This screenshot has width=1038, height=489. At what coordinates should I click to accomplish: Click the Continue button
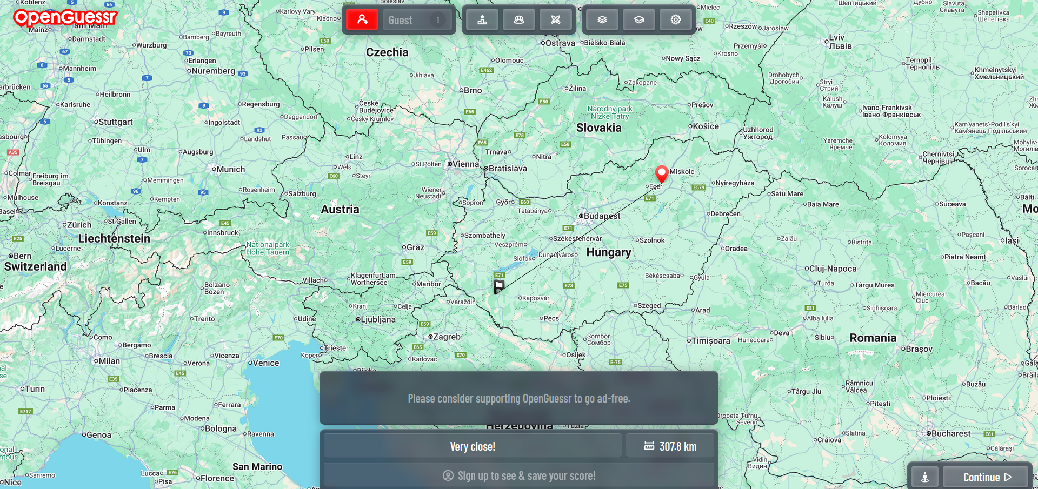tap(987, 477)
